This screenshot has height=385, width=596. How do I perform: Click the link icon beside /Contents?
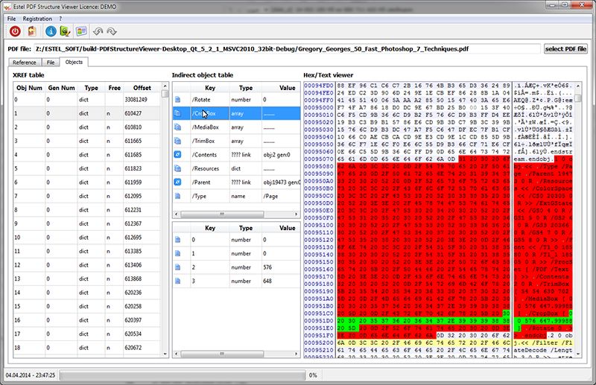pos(178,154)
